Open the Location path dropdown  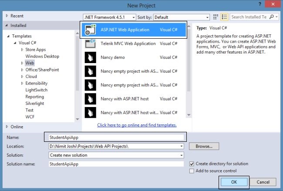pyautogui.click(x=182, y=146)
